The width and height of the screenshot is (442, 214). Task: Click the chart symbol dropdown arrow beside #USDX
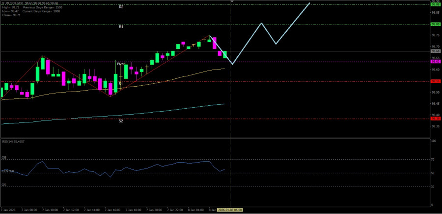coord(2,4)
